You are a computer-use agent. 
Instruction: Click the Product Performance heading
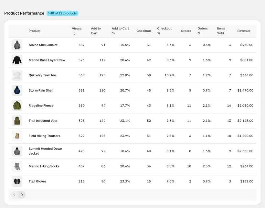[x=24, y=13]
